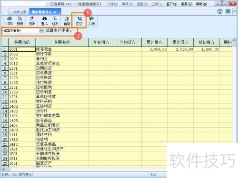Close the 初始数据录入 tab
238x178 pixels.
[x=55, y=12]
